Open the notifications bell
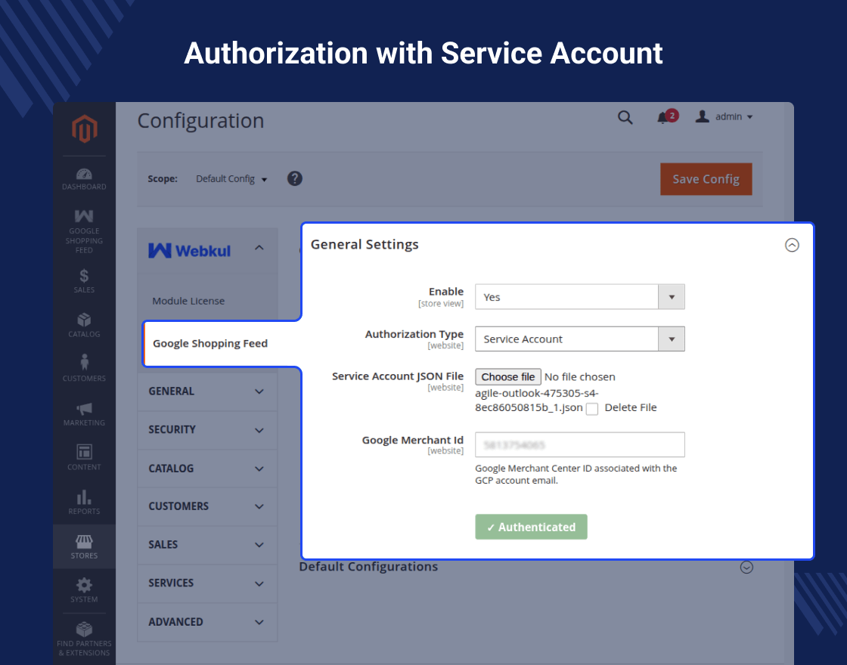This screenshot has width=847, height=665. 662,117
